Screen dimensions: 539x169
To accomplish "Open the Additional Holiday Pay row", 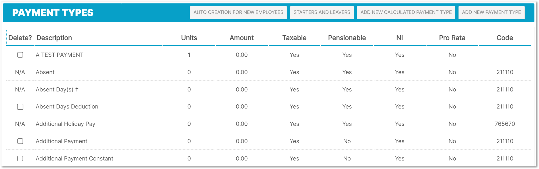I will [65, 124].
